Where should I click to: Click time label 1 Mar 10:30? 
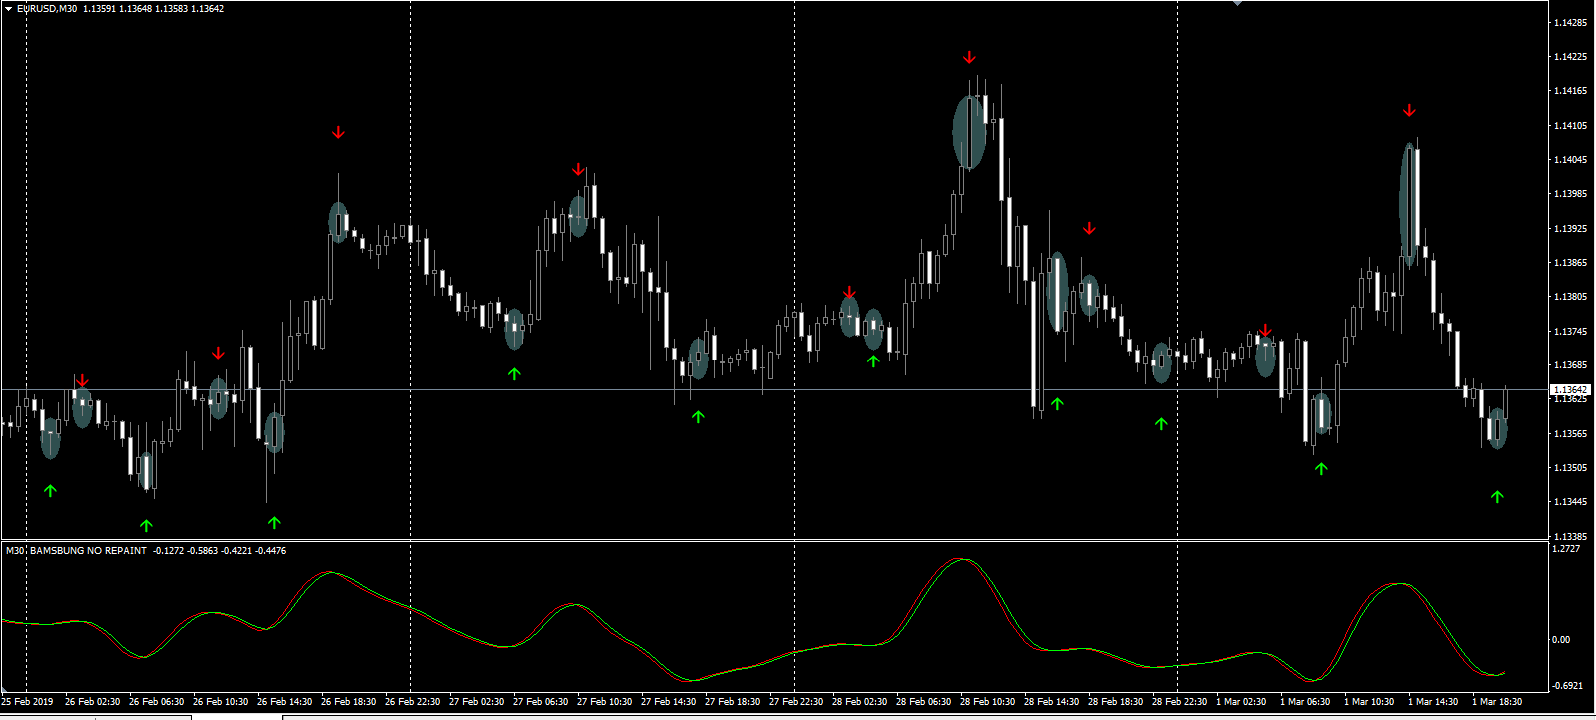click(1369, 702)
